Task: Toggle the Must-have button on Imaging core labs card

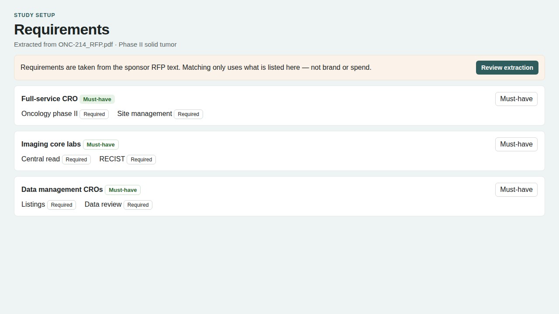Action: click(x=516, y=144)
